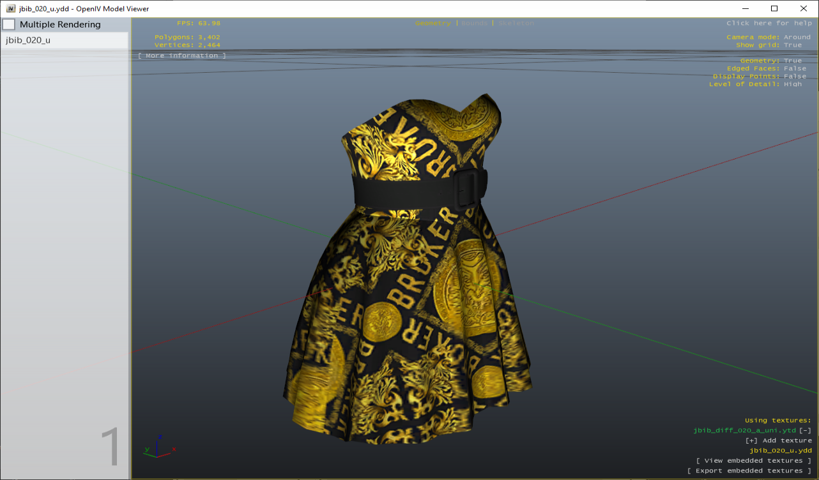
Task: Switch to the Skeleton tab
Action: pos(515,22)
